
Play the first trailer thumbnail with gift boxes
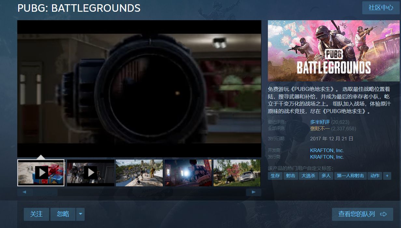coord(41,173)
